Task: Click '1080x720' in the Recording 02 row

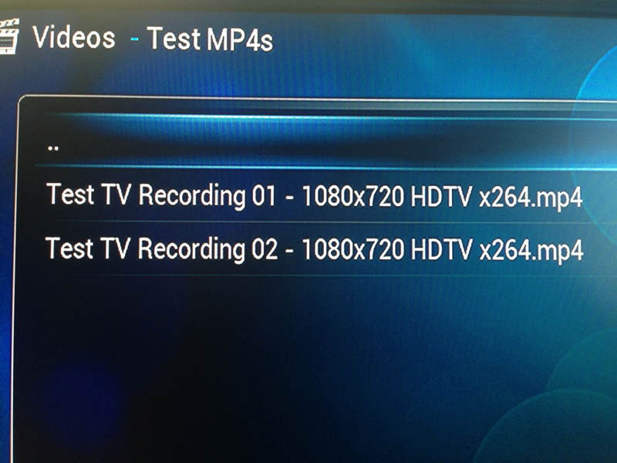Action: [353, 250]
